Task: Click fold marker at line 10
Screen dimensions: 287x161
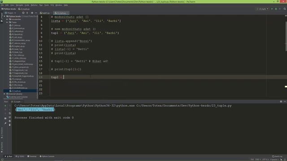Action: (x=50, y=41)
